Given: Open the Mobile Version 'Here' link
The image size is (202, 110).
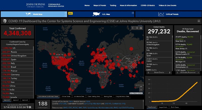Looking at the screenshot, I should tap(88, 101).
